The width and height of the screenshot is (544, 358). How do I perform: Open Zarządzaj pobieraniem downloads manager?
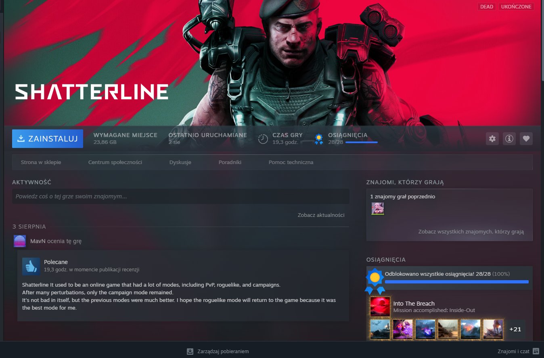coord(223,351)
